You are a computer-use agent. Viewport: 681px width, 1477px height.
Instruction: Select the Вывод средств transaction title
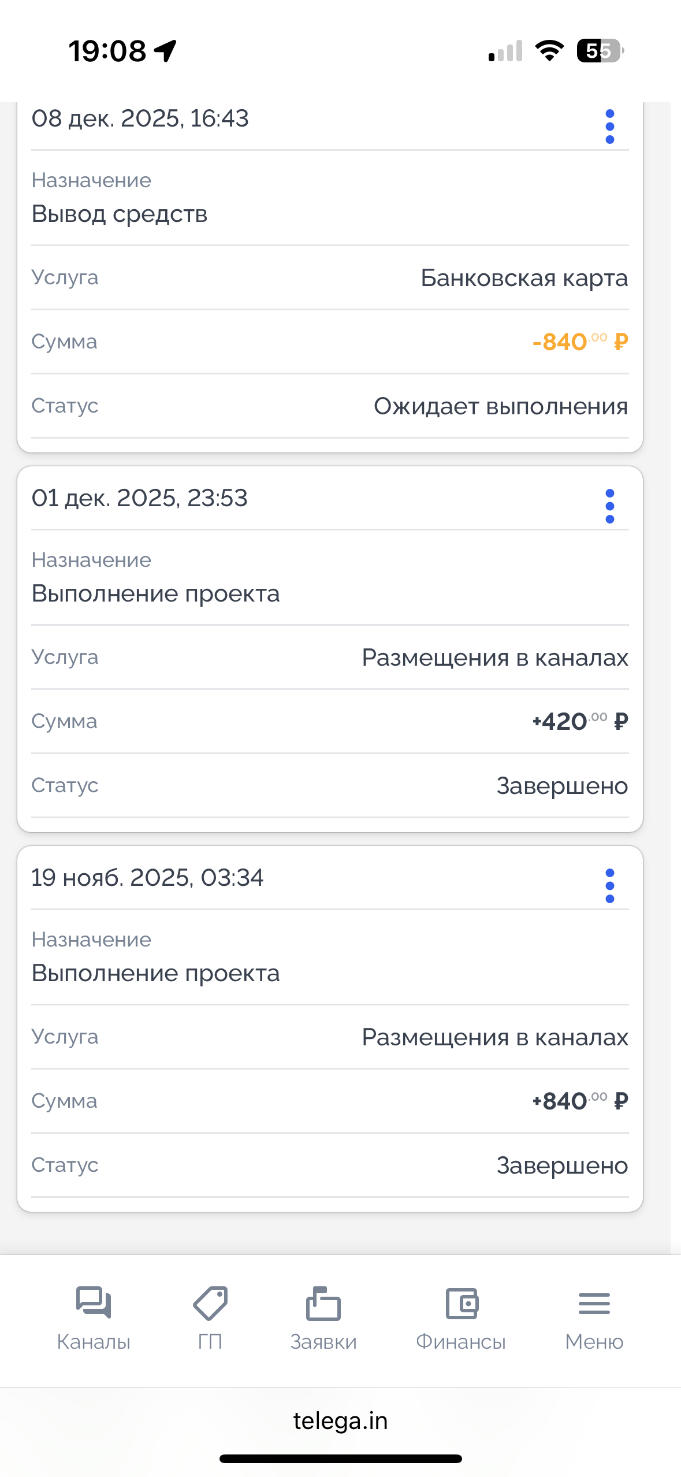pos(120,214)
